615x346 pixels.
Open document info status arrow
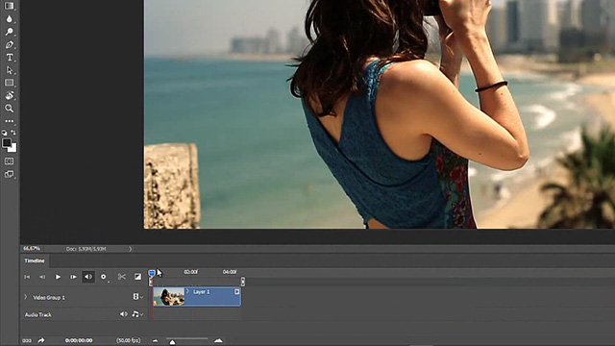(x=131, y=249)
